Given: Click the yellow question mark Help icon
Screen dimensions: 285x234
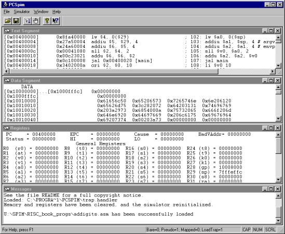Looking at the screenshot, I should pyautogui.click(x=47, y=21).
